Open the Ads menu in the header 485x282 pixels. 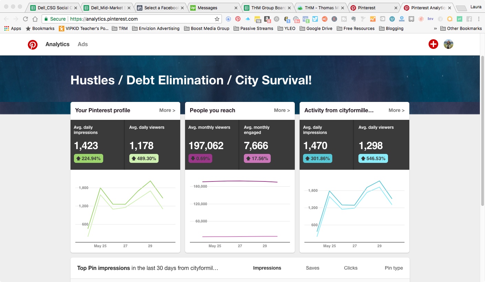(x=83, y=44)
